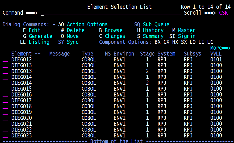Open the Summary command
Viewport: 234px width, 143px height.
[x=153, y=36]
